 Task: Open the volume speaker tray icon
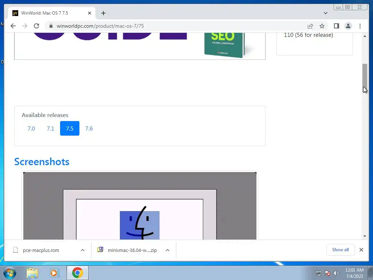pyautogui.click(x=336, y=273)
